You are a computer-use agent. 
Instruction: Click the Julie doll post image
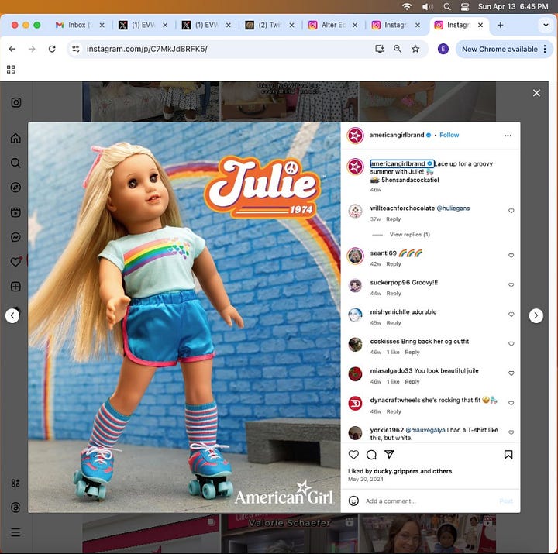(184, 318)
